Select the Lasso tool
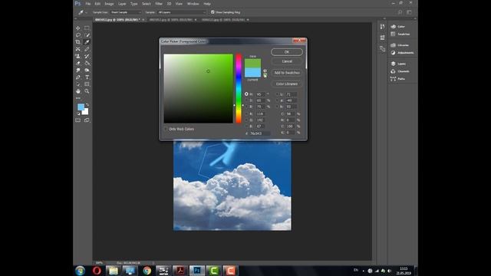The height and width of the screenshot is (276, 491). (x=78, y=35)
